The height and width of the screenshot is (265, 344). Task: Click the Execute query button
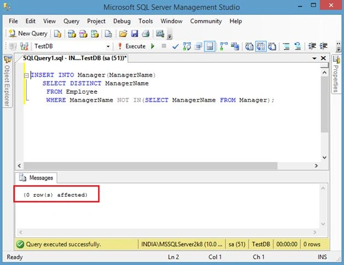pyautogui.click(x=132, y=46)
